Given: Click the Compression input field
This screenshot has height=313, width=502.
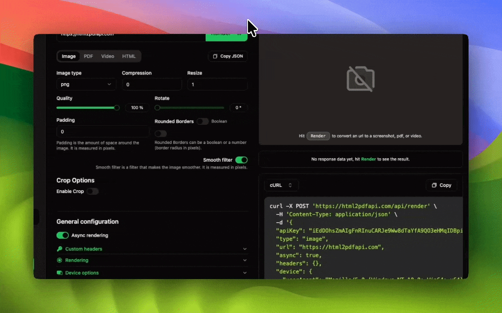Looking at the screenshot, I should [x=152, y=84].
